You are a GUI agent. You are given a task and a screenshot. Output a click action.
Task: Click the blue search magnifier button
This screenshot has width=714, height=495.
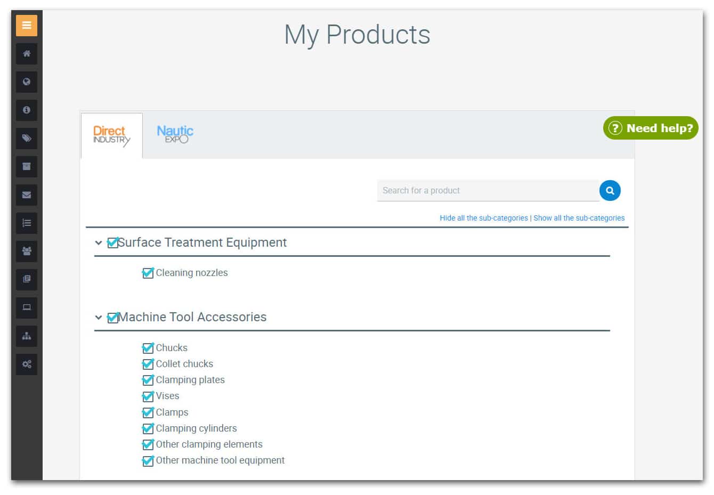point(610,191)
